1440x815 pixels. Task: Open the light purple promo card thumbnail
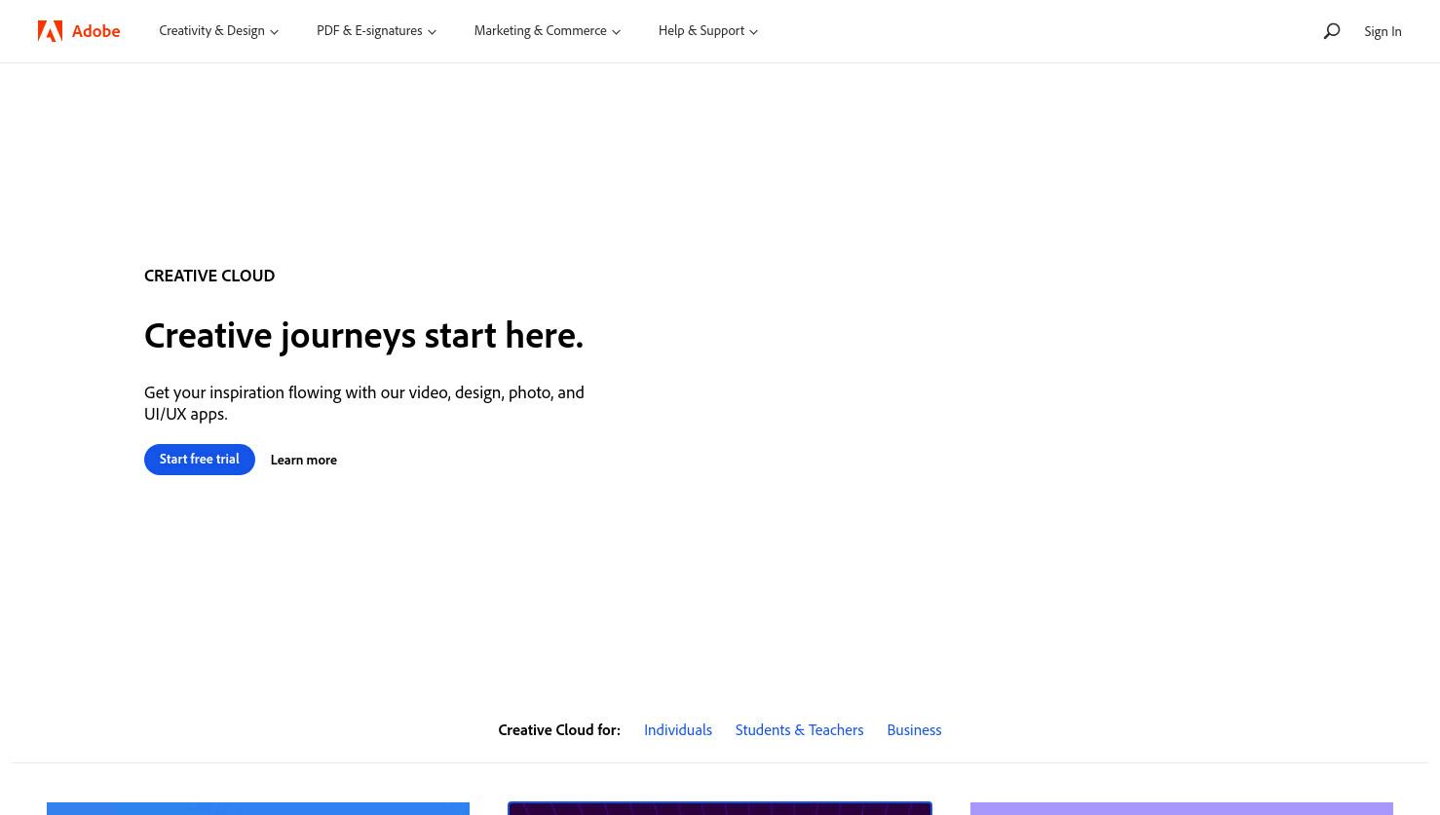coord(1182,808)
